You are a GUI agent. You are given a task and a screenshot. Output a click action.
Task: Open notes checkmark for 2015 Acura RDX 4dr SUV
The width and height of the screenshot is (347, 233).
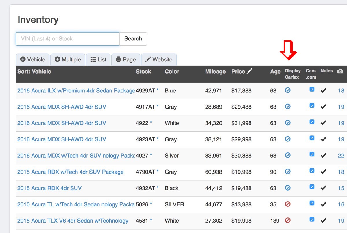[324, 188]
